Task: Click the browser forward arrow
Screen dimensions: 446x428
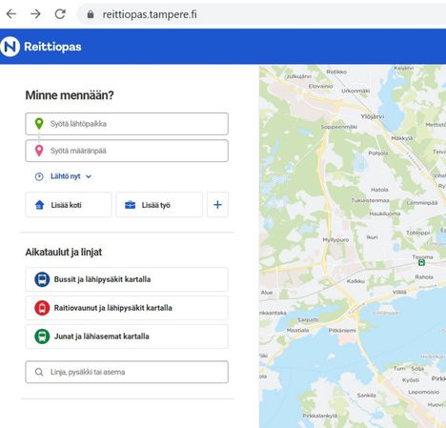Action: pos(35,14)
